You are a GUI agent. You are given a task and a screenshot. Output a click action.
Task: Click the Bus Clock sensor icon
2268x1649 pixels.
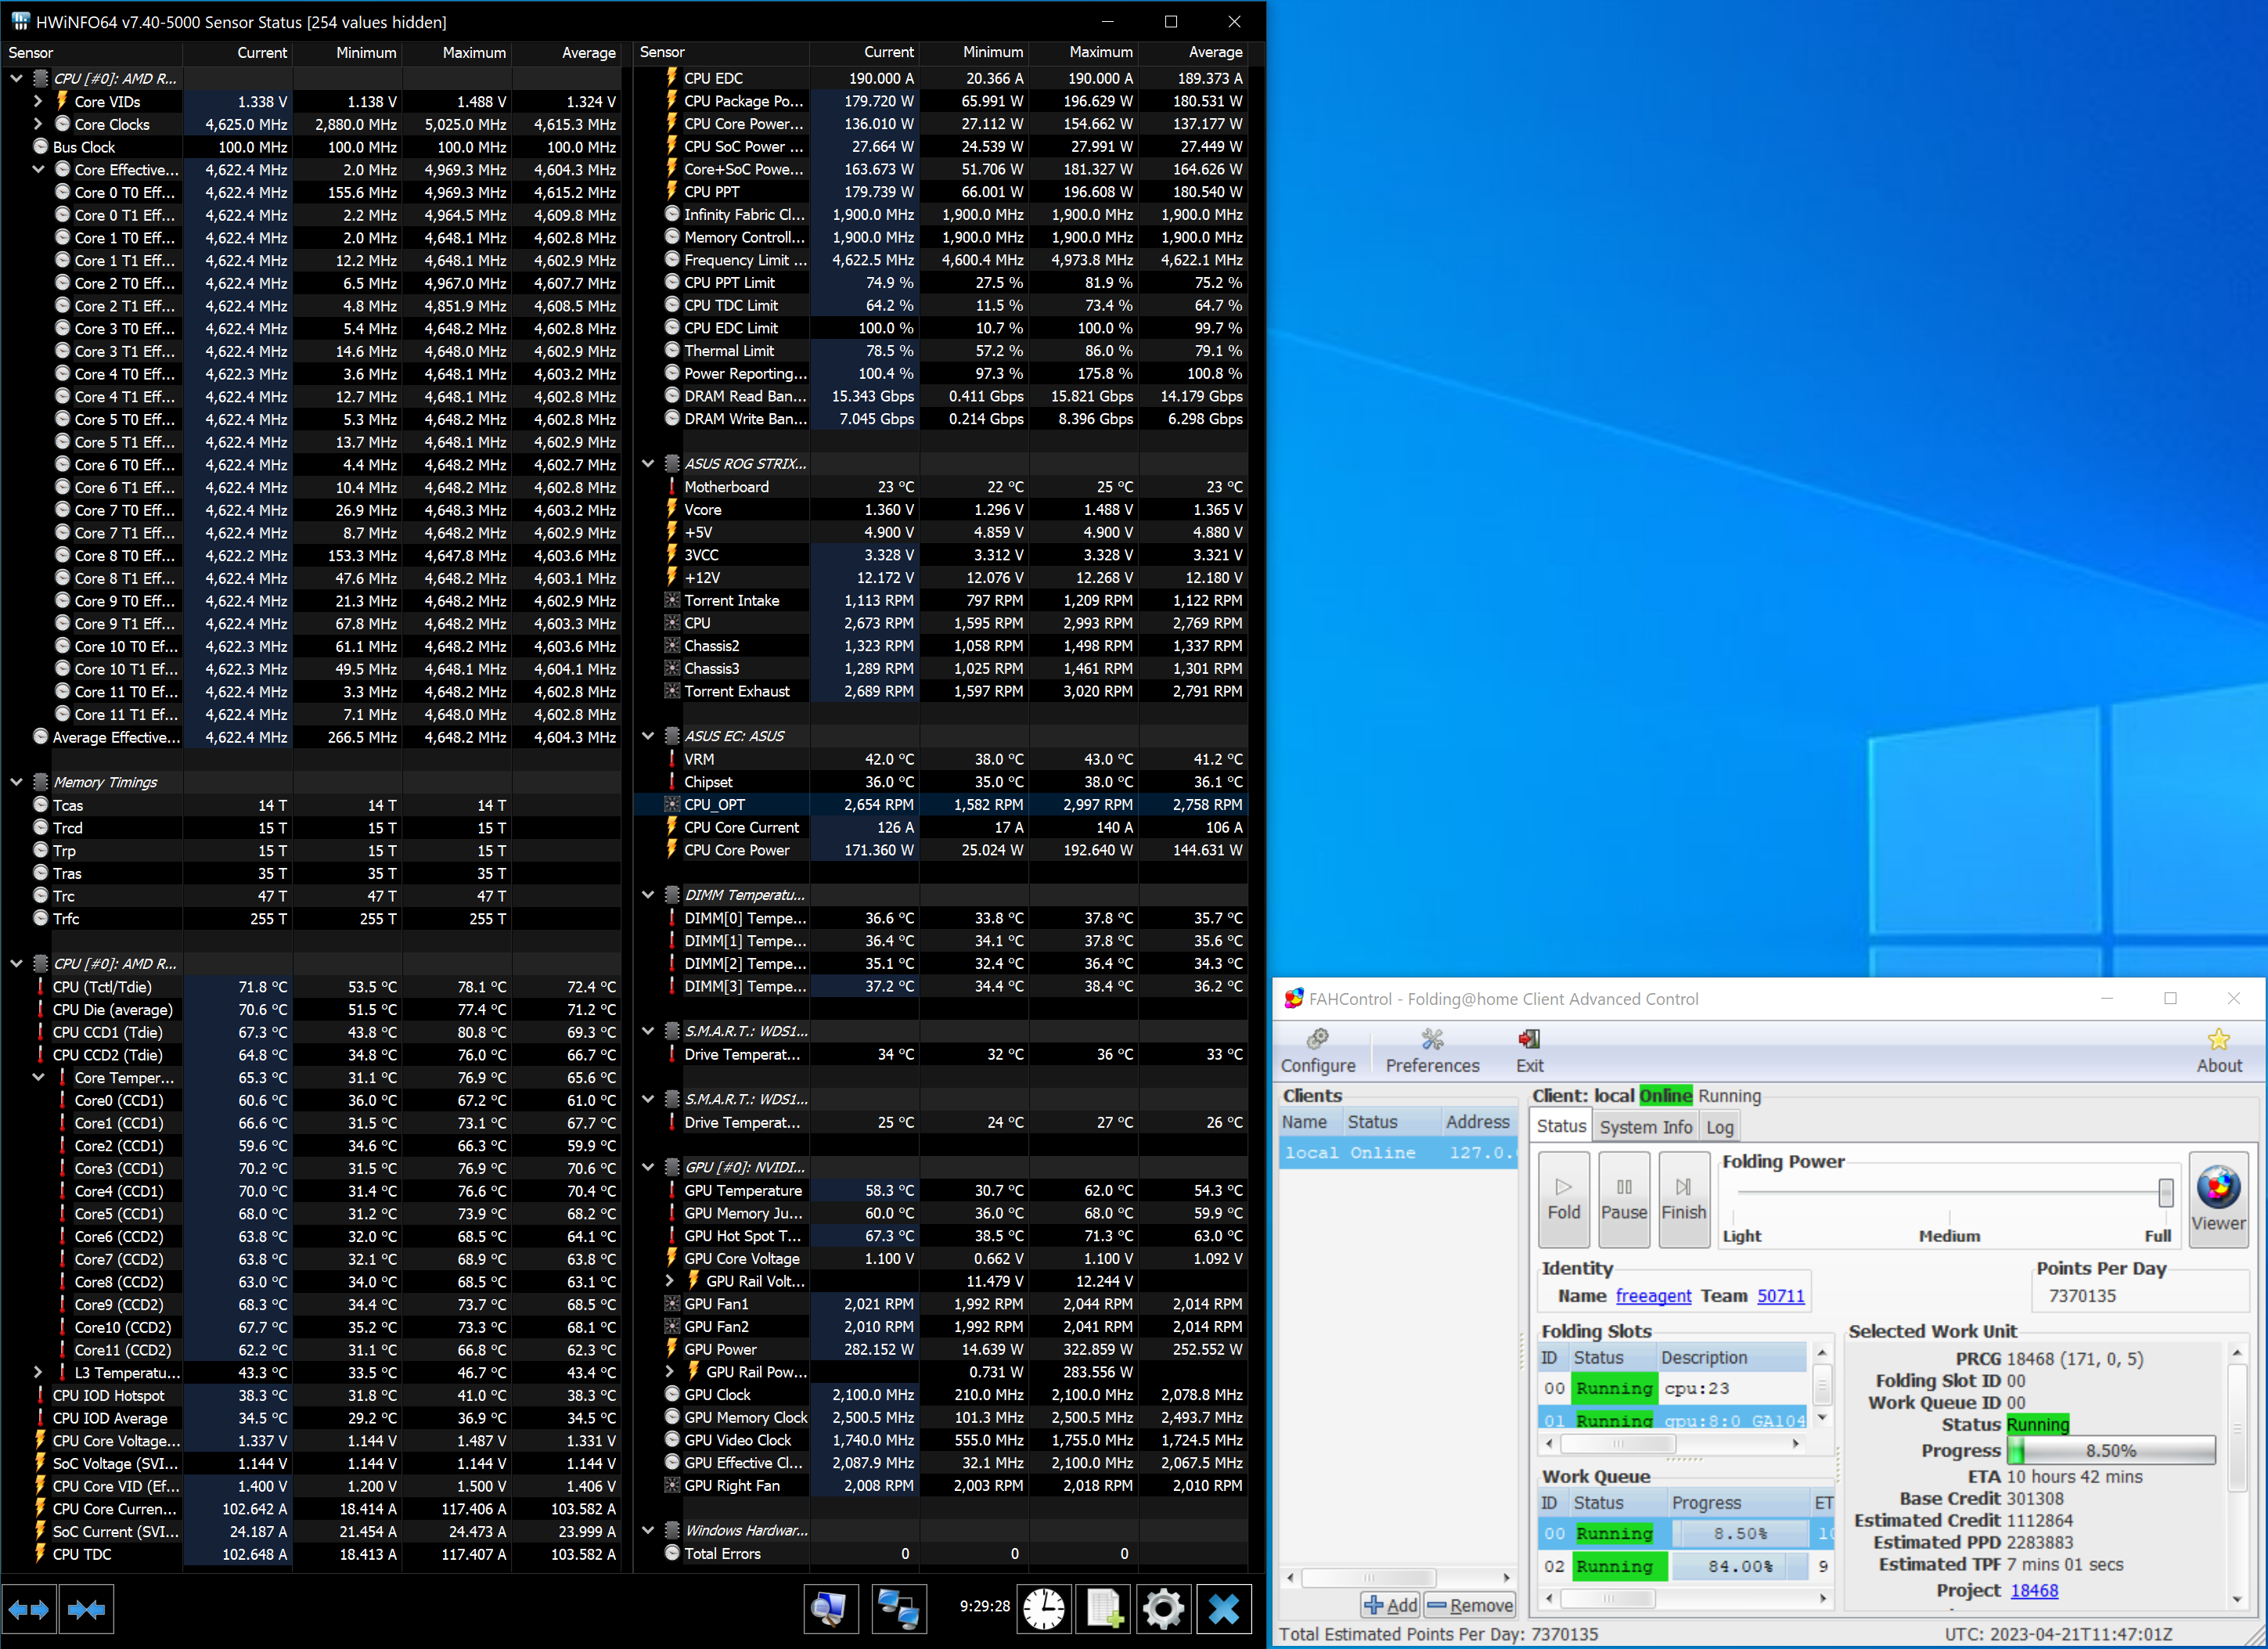41,147
